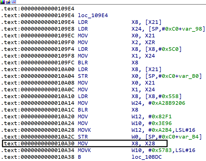Image resolution: width=206 pixels, height=161 pixels.
Task: Click address .text:0000000000010A04
Action: [x=38, y=76]
